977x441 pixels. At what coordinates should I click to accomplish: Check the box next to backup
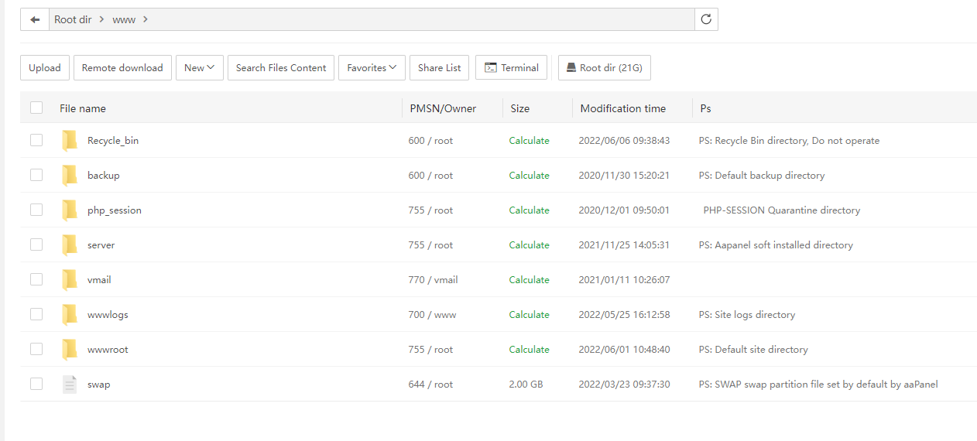tap(36, 175)
